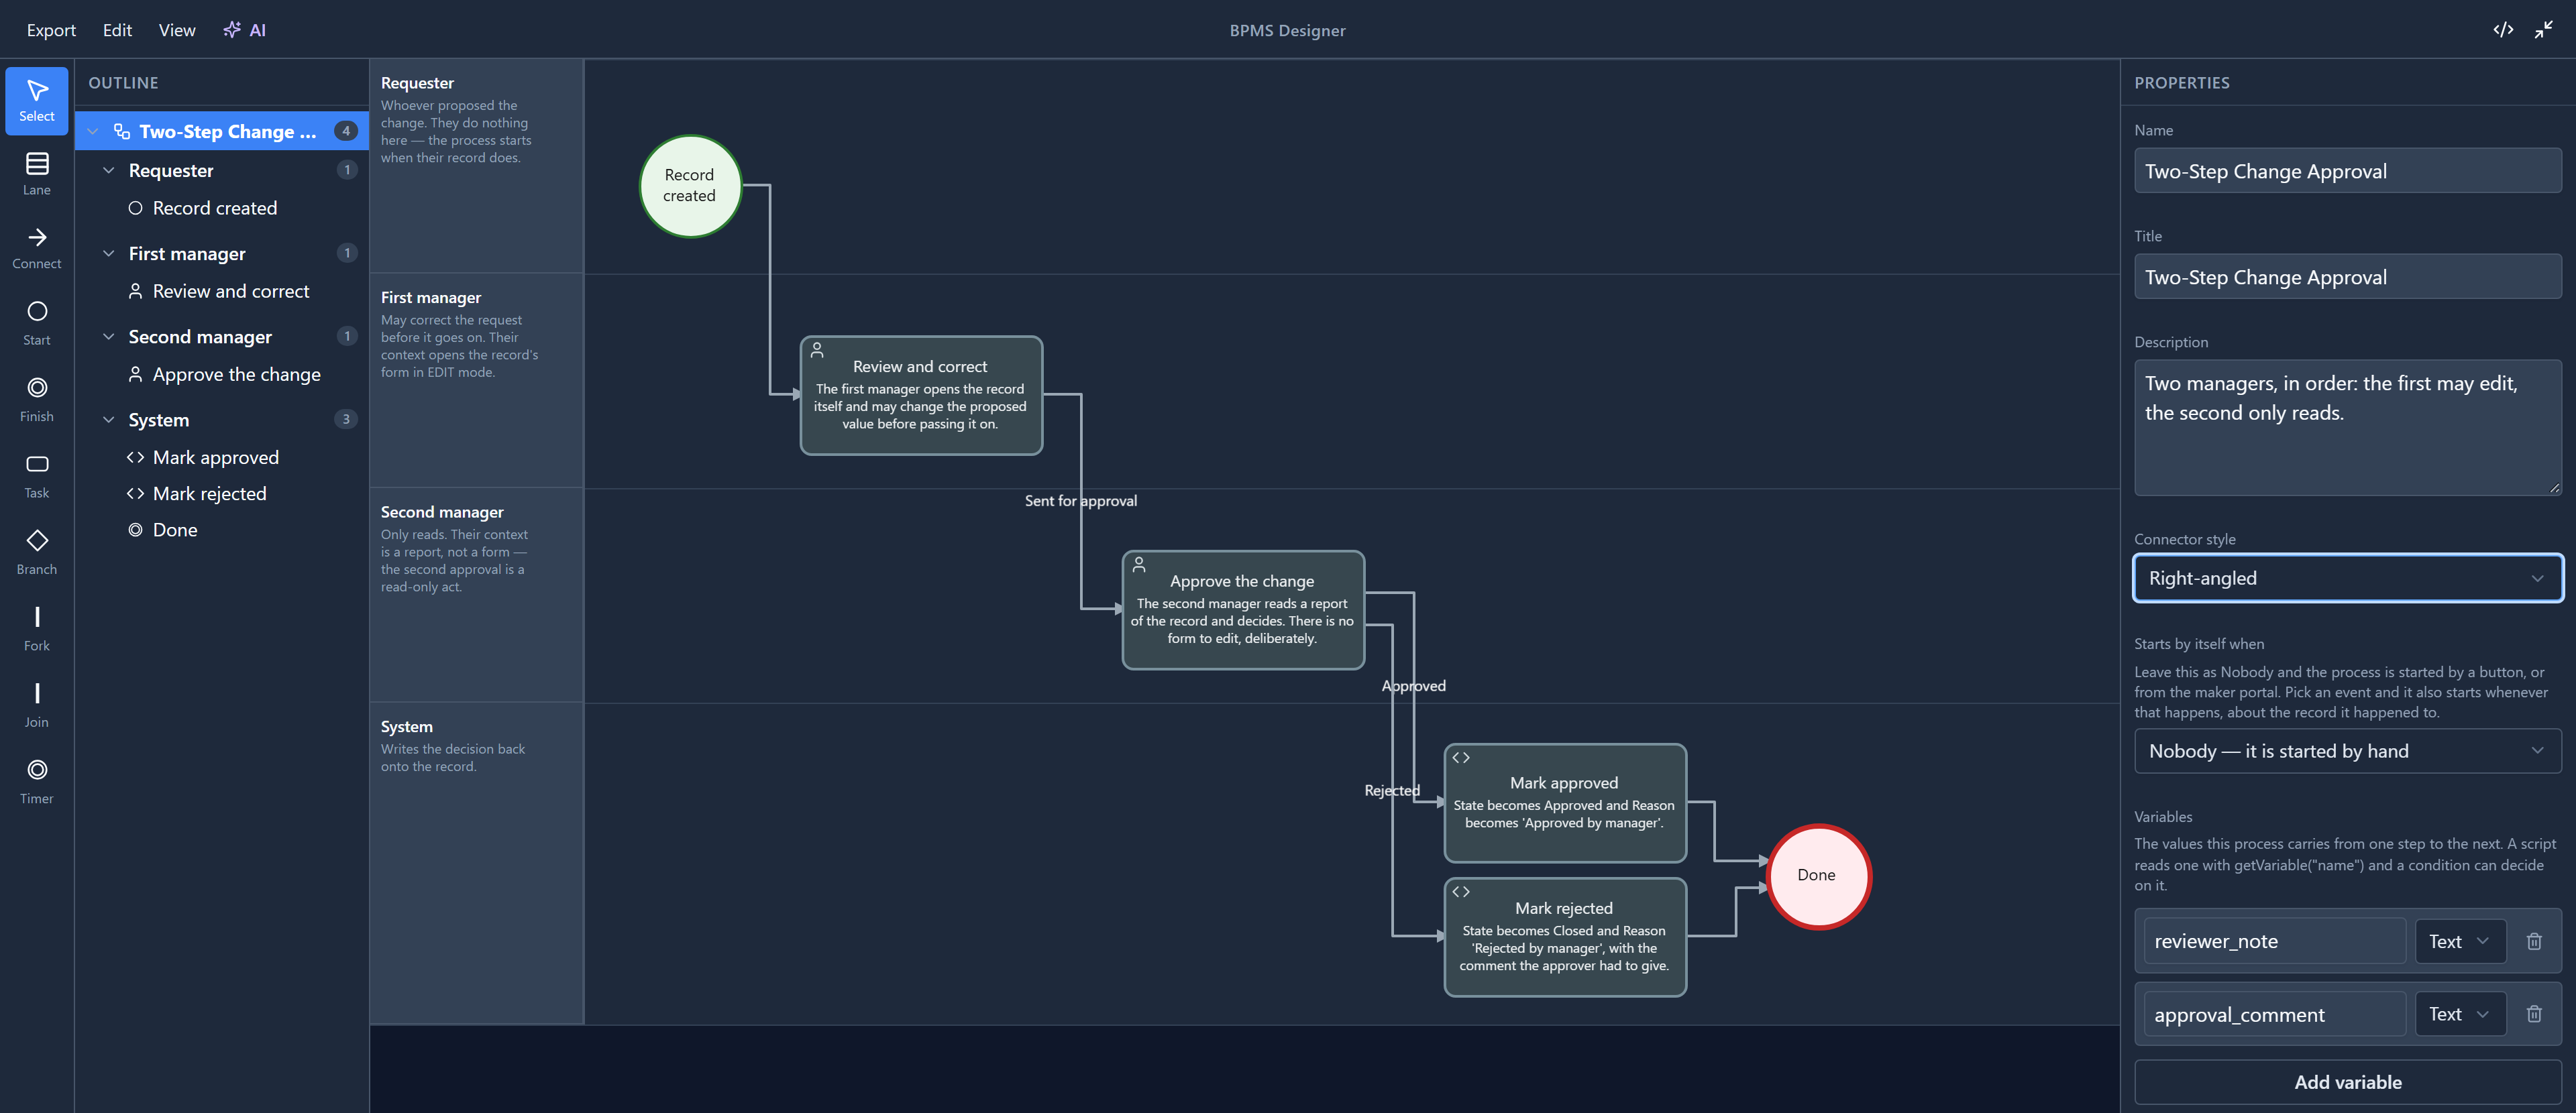Click the Title input field
Screen dimensions: 2576x1113
(2347, 277)
